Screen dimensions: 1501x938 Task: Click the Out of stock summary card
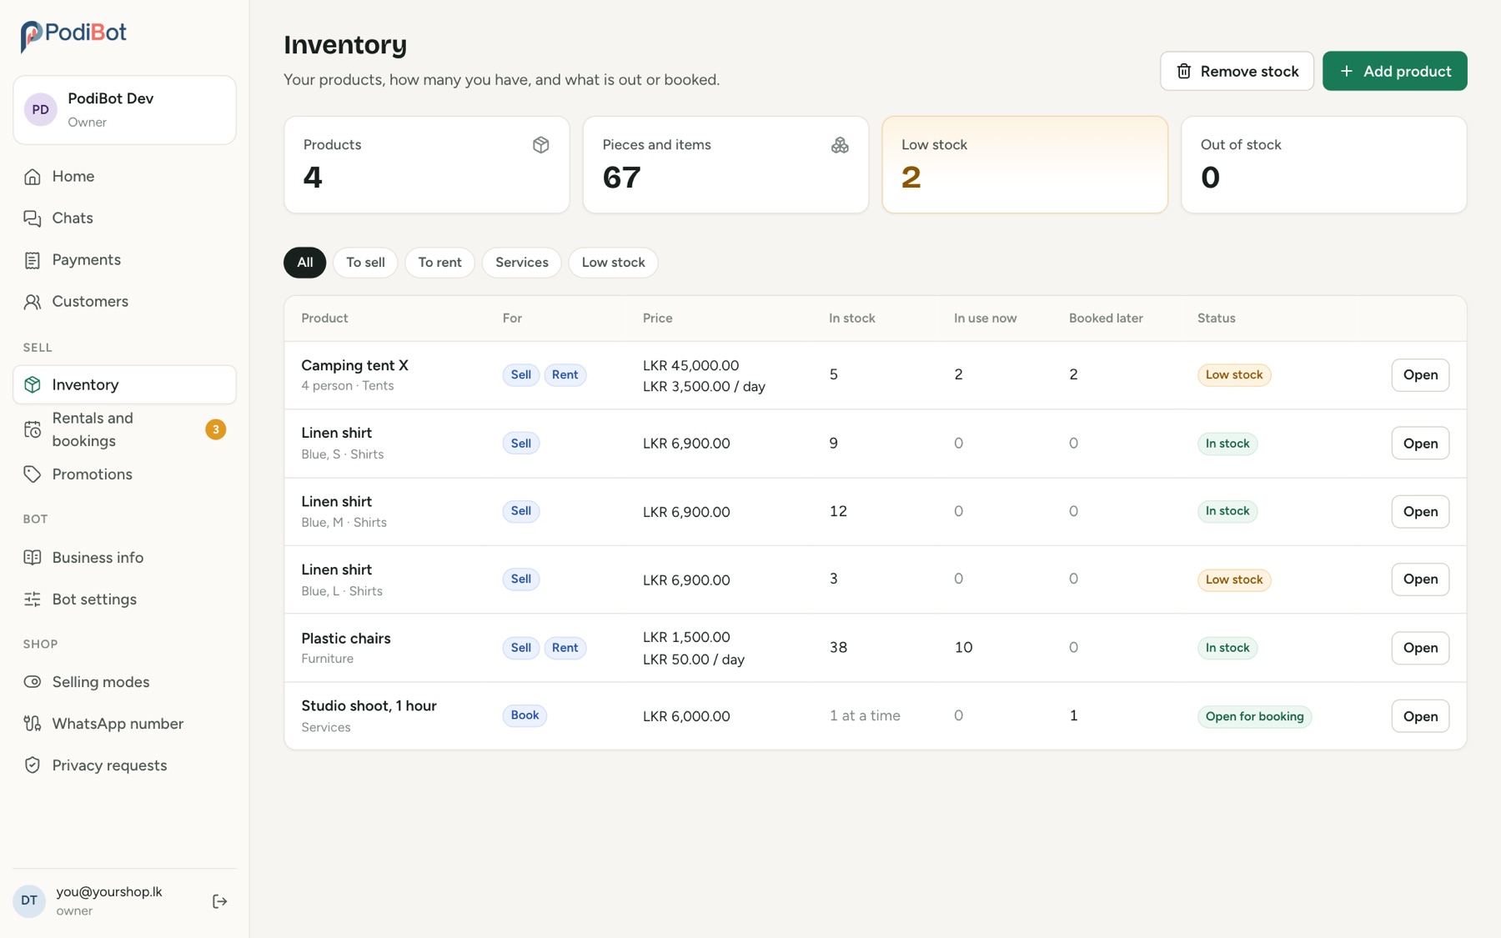click(1323, 164)
